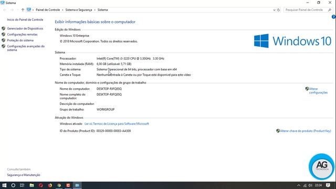The image size is (336, 189).
Task: Read the Termos de Licença para Software Microsoft
Action: [x=117, y=124]
